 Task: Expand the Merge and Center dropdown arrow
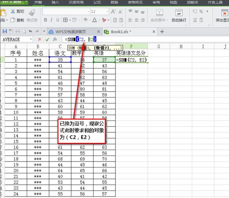point(168,20)
